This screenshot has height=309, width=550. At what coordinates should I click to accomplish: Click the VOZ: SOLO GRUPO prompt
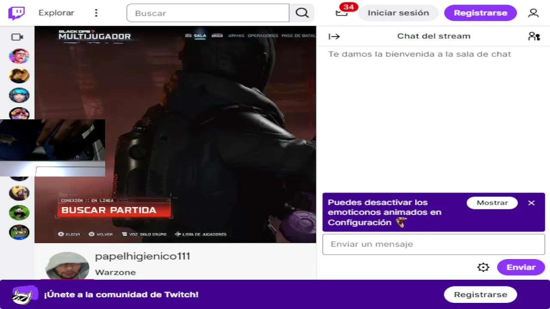click(144, 234)
